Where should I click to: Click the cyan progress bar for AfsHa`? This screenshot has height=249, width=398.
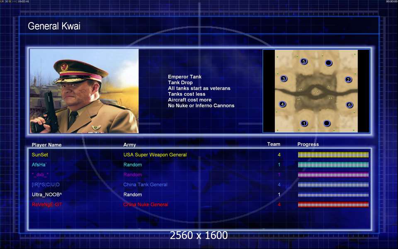point(333,165)
